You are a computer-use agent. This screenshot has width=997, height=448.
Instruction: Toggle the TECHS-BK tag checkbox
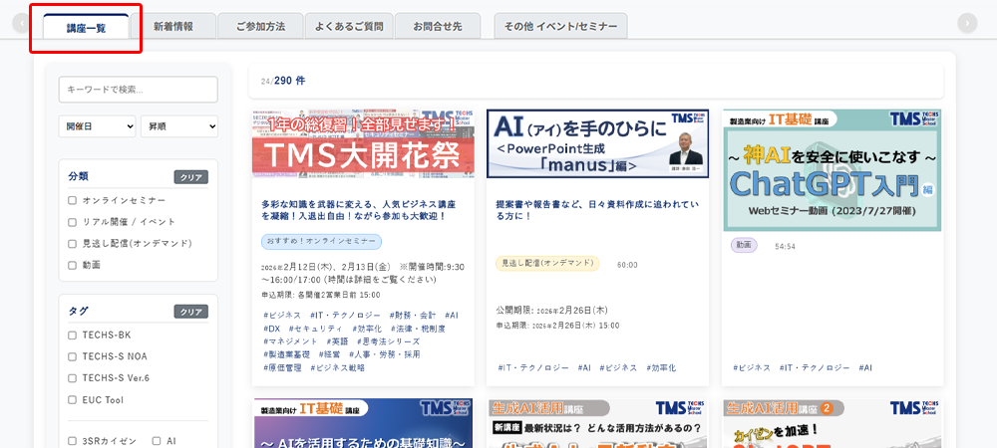click(x=72, y=336)
